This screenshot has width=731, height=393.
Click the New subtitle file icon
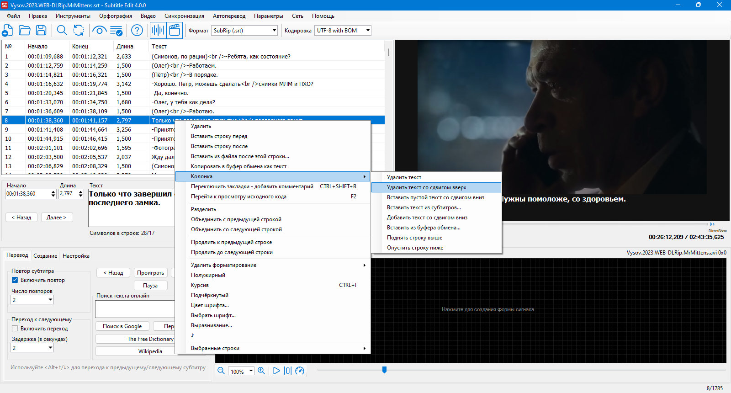point(7,31)
